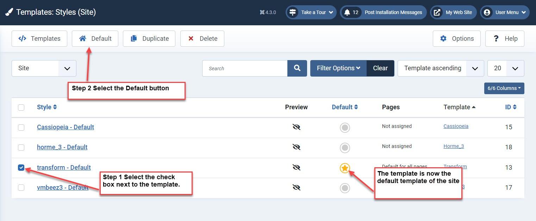Expand the User Menu dropdown

click(x=505, y=12)
